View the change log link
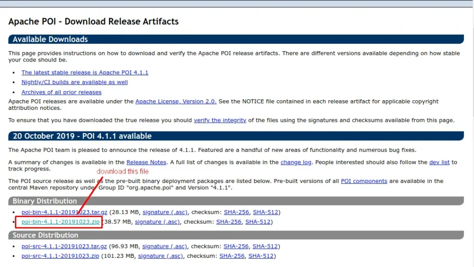 tap(296, 162)
